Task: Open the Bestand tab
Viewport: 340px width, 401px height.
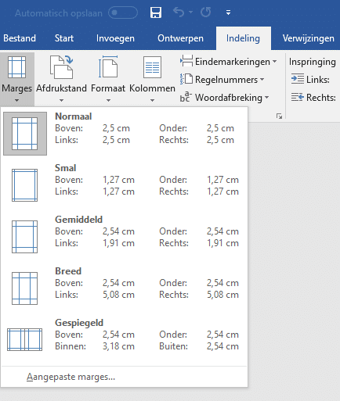Action: click(x=20, y=38)
